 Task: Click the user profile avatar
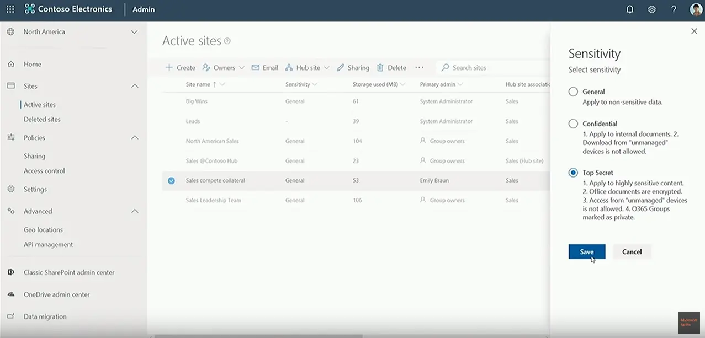coord(696,9)
